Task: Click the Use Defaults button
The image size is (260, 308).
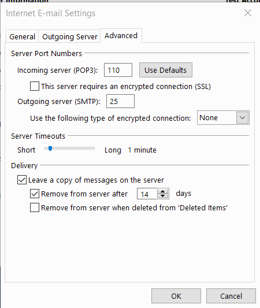Action: tap(166, 70)
